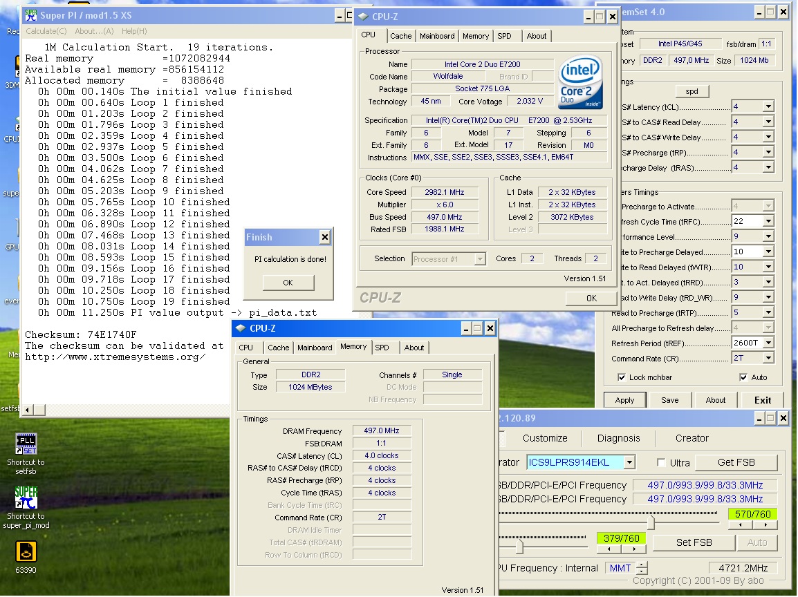The image size is (798, 597).
Task: Click the xtremesystems.org URL text
Action: click(x=115, y=357)
